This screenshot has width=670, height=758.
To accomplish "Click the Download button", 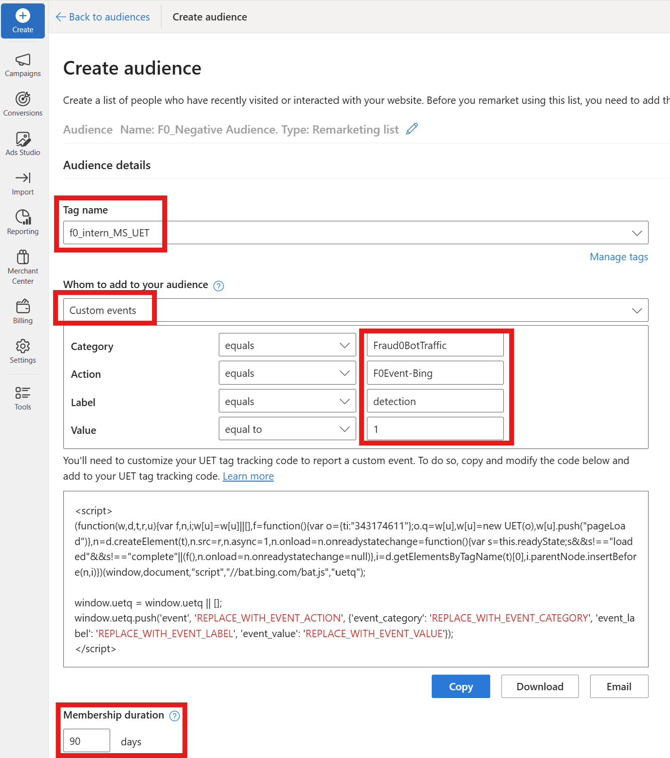I will click(540, 687).
